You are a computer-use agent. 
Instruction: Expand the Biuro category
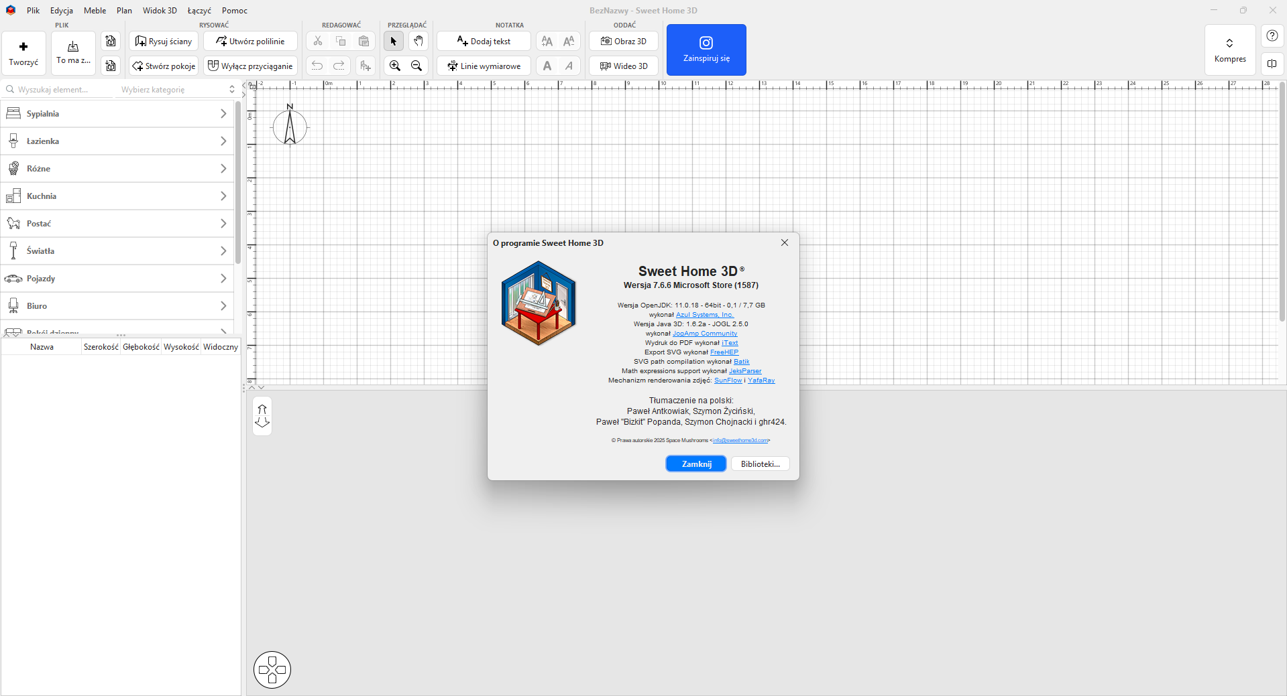coord(117,306)
